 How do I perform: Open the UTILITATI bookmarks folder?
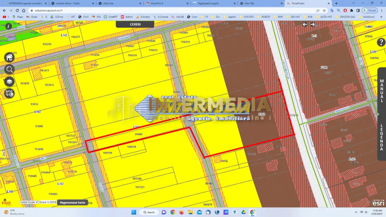coord(246,17)
